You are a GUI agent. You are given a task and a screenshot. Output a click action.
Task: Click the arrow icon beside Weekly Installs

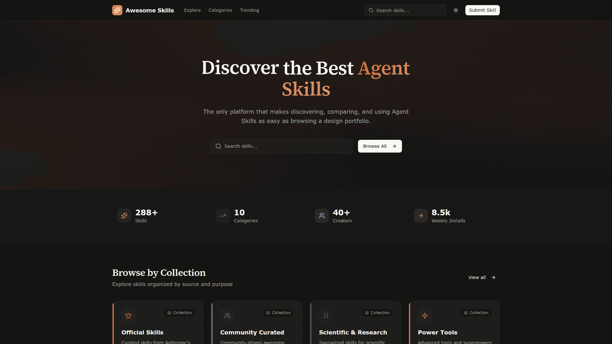[x=421, y=216]
